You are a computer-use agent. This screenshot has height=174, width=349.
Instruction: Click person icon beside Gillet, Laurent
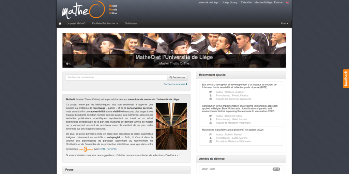click(211, 119)
